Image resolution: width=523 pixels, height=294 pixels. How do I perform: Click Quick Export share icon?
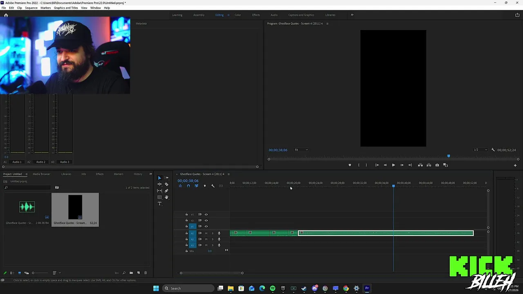tap(517, 15)
